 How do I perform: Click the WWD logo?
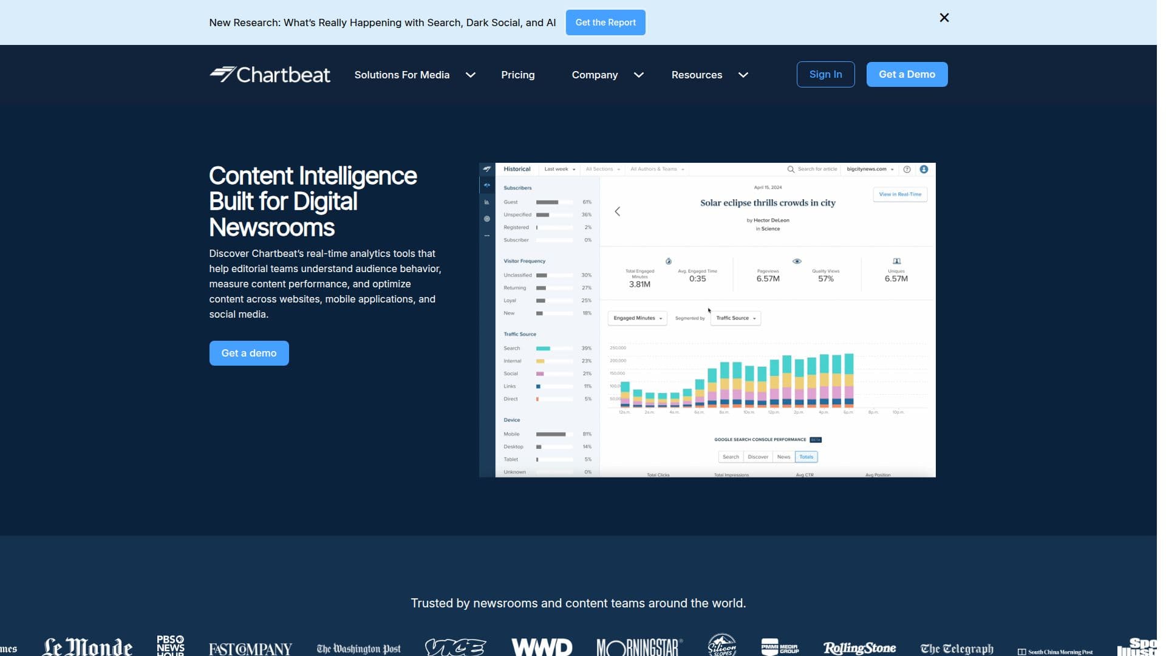pyautogui.click(x=542, y=647)
